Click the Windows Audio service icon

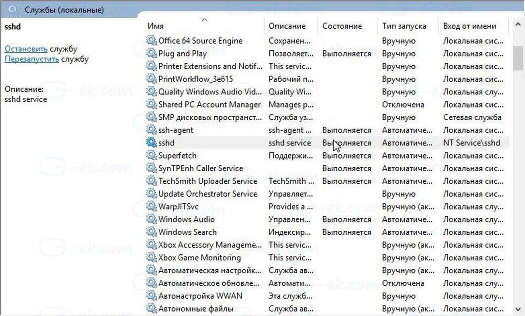point(151,219)
